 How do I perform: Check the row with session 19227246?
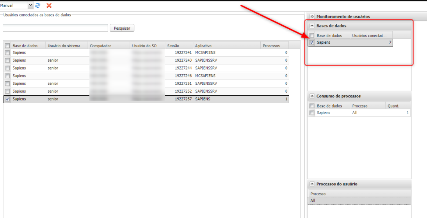7,76
